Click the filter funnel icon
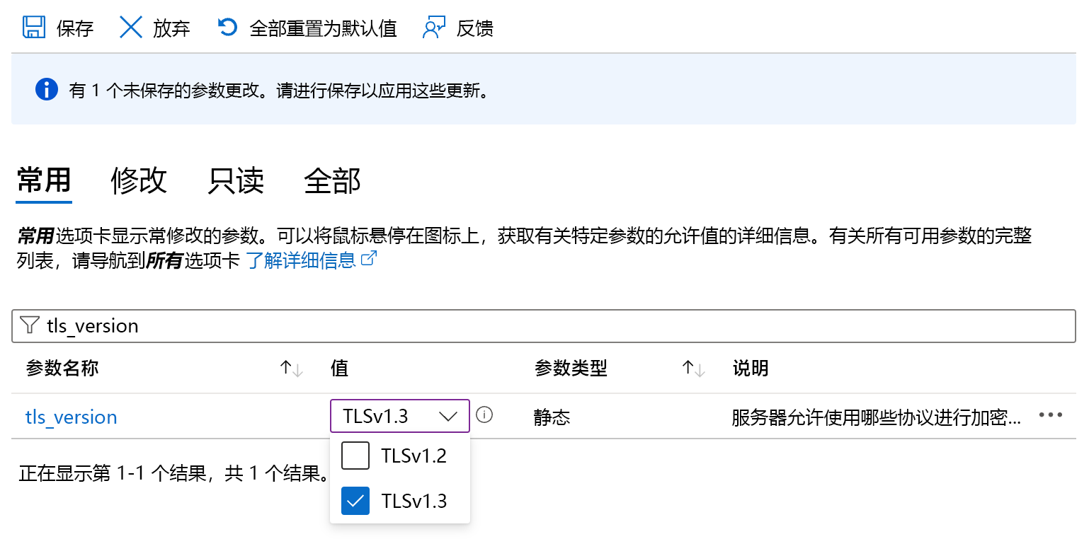 (30, 325)
